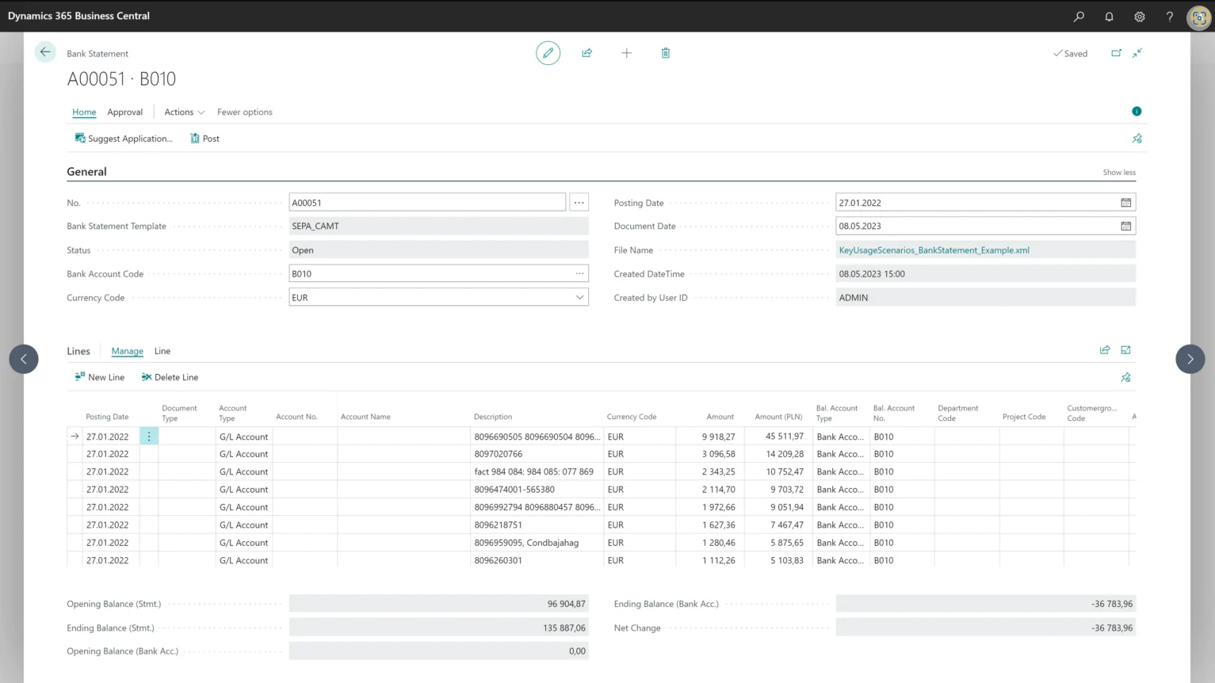
Task: Go back using the back arrow
Action: (45, 52)
